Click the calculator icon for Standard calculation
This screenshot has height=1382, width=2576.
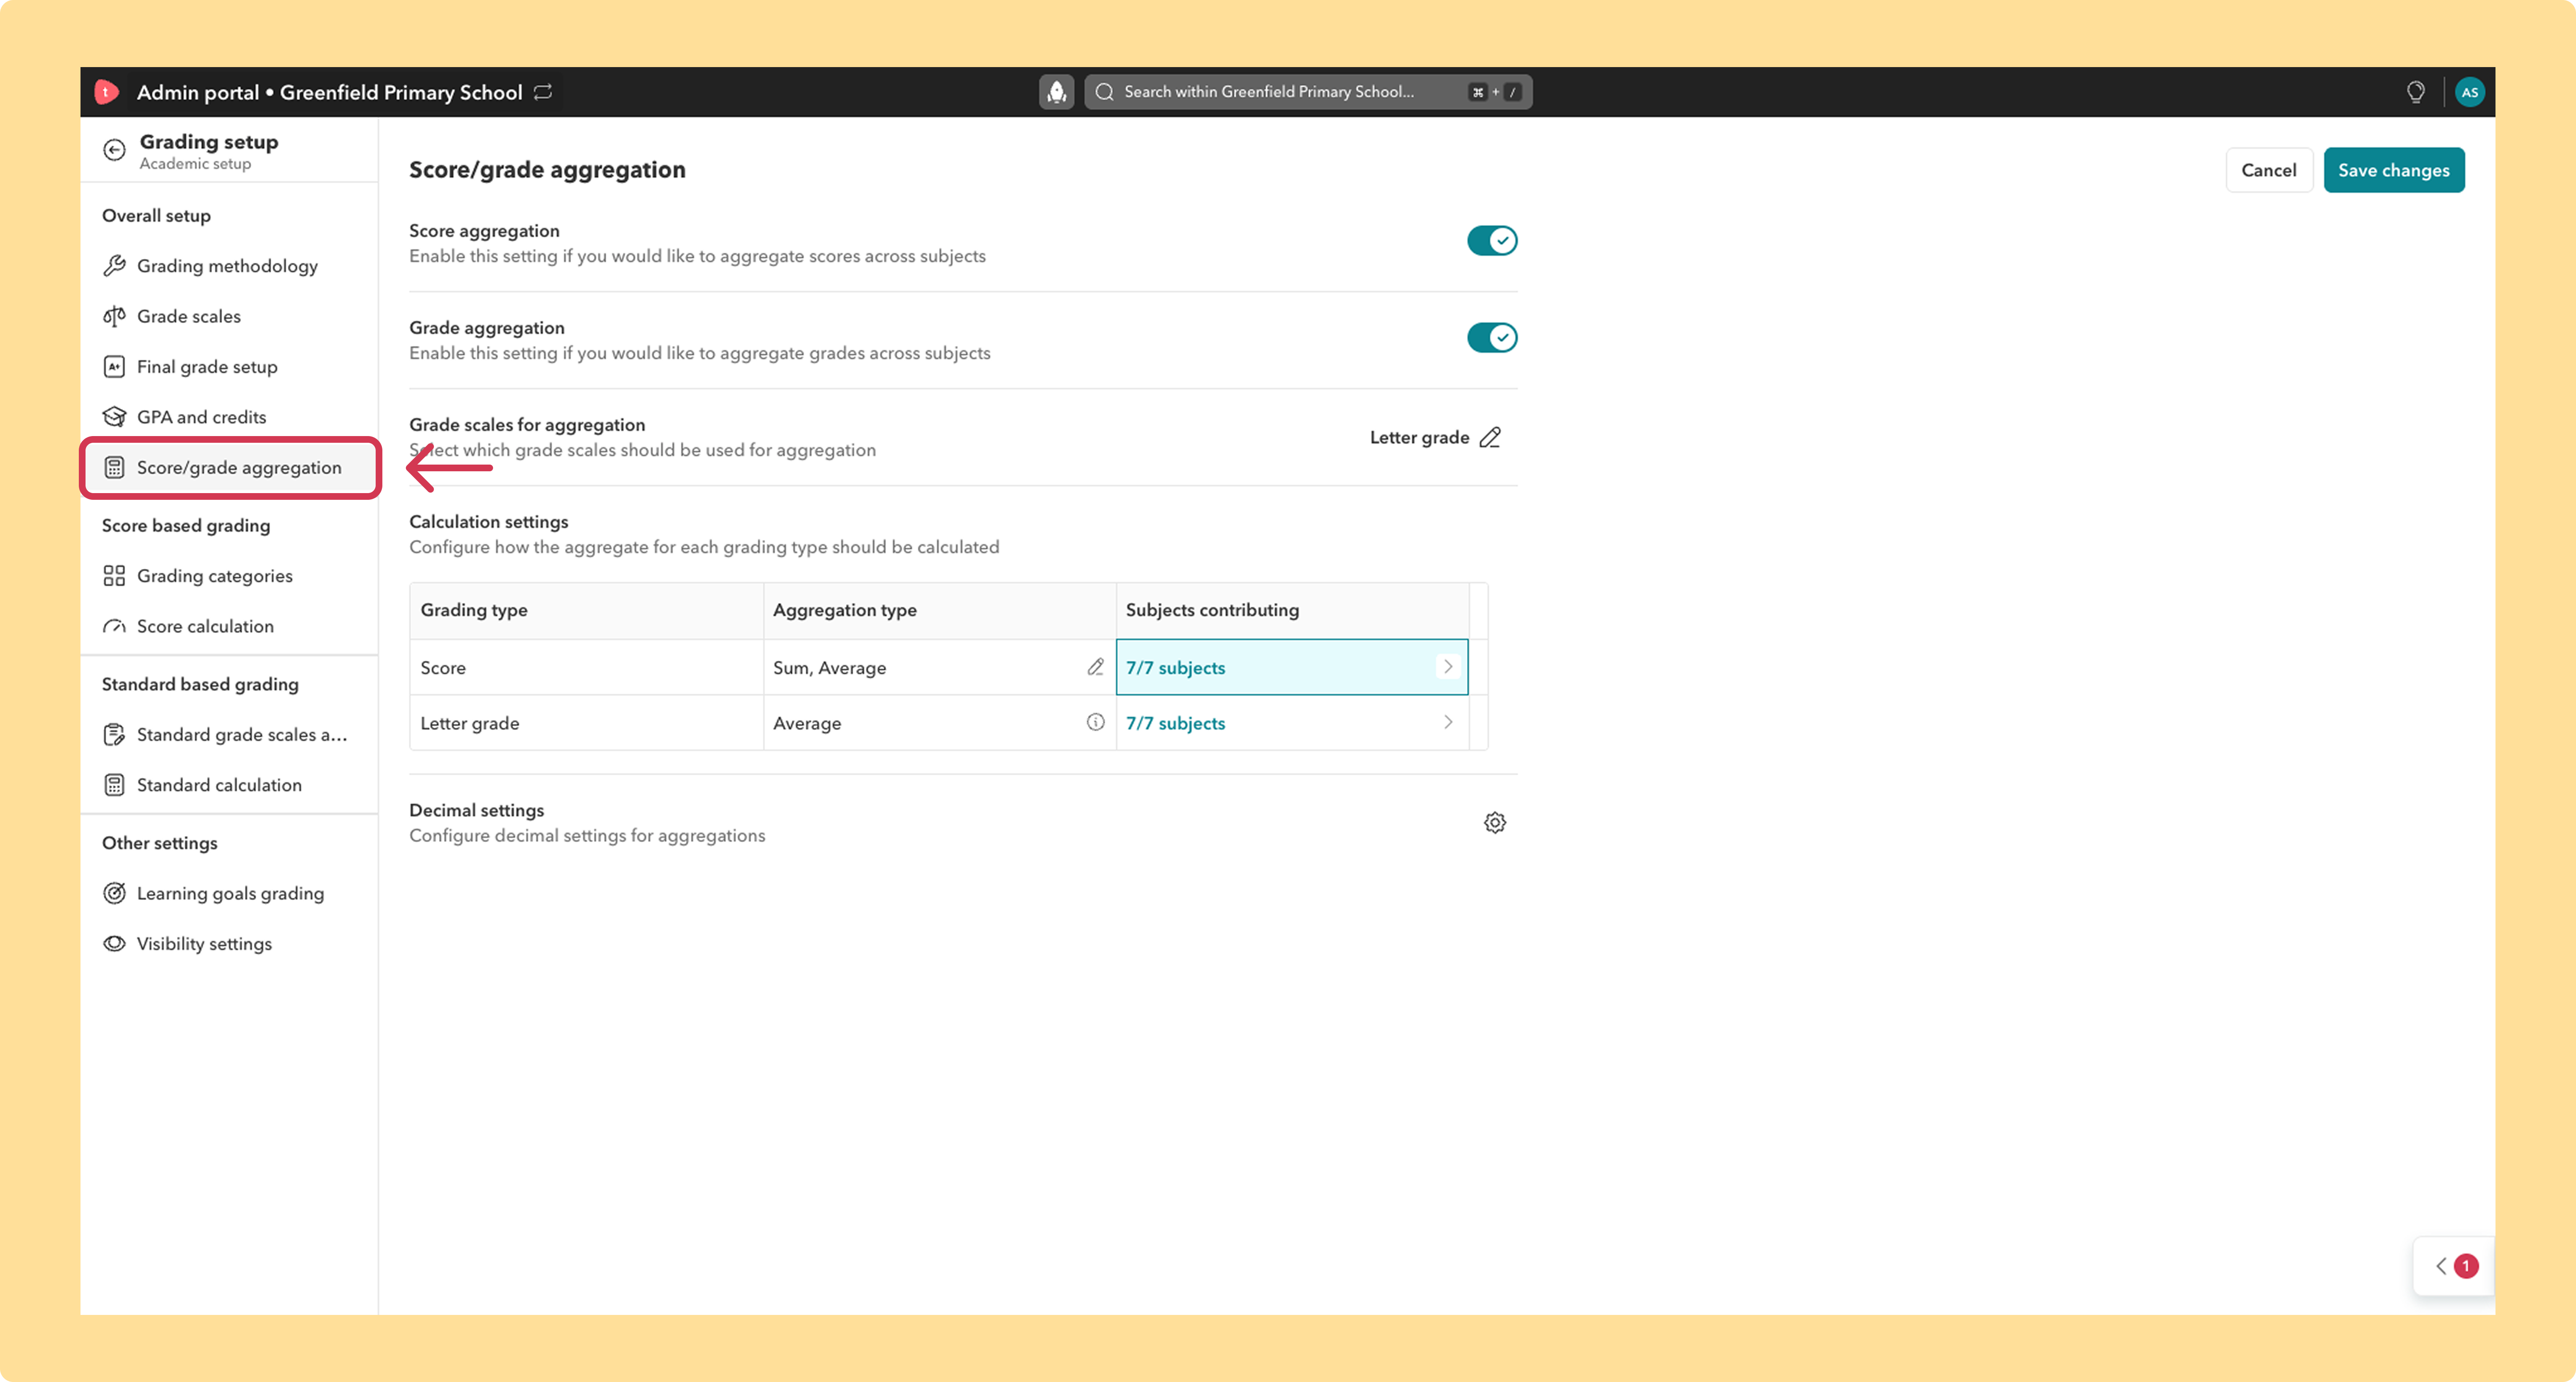click(114, 785)
